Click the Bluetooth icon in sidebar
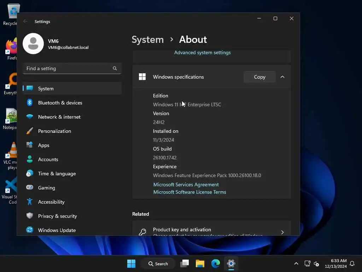The height and width of the screenshot is (272, 362). [x=30, y=102]
